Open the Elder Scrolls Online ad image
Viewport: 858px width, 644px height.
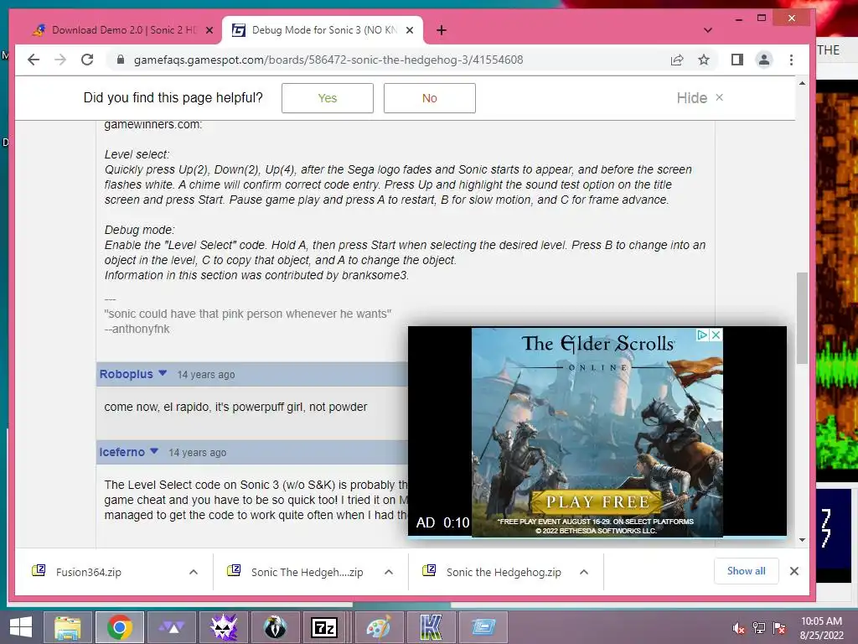[x=597, y=432]
